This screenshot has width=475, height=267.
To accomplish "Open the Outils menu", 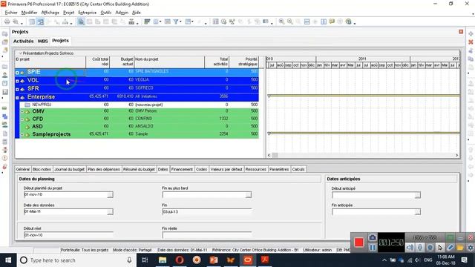I will point(106,13).
